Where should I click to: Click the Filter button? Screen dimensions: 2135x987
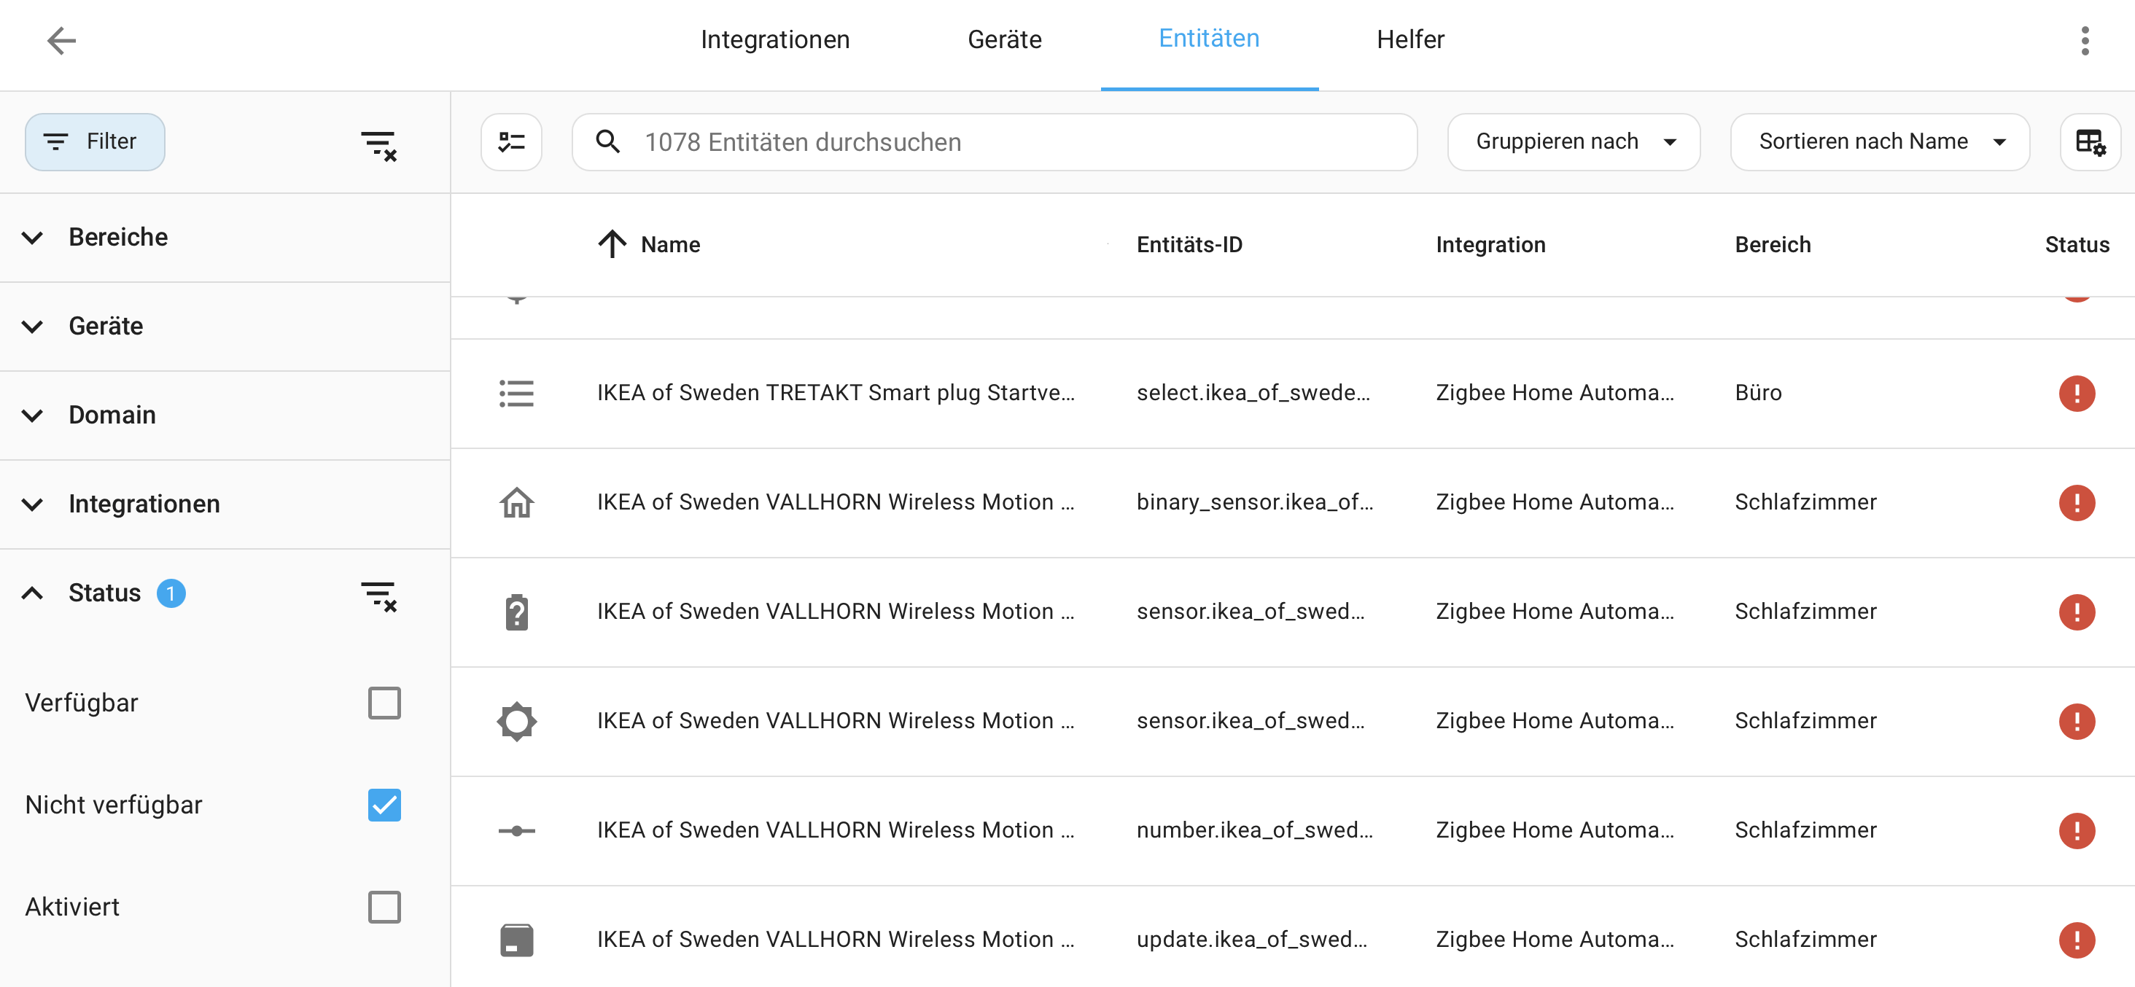click(x=95, y=143)
